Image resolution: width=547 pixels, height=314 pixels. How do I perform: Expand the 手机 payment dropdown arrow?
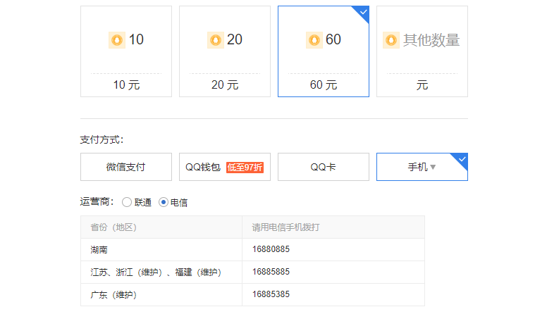point(433,168)
